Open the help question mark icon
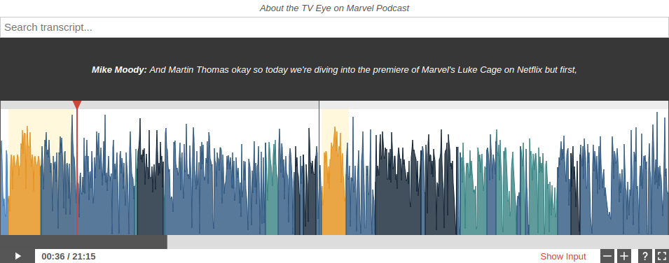 click(645, 256)
